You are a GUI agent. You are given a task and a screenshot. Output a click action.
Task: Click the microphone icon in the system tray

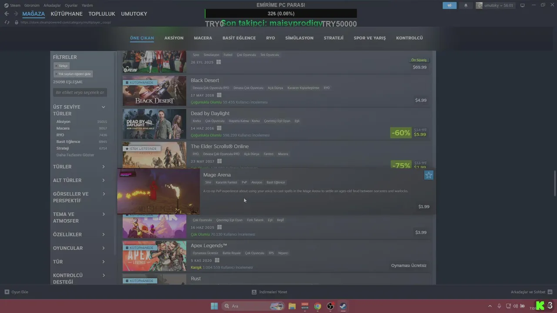click(499, 306)
